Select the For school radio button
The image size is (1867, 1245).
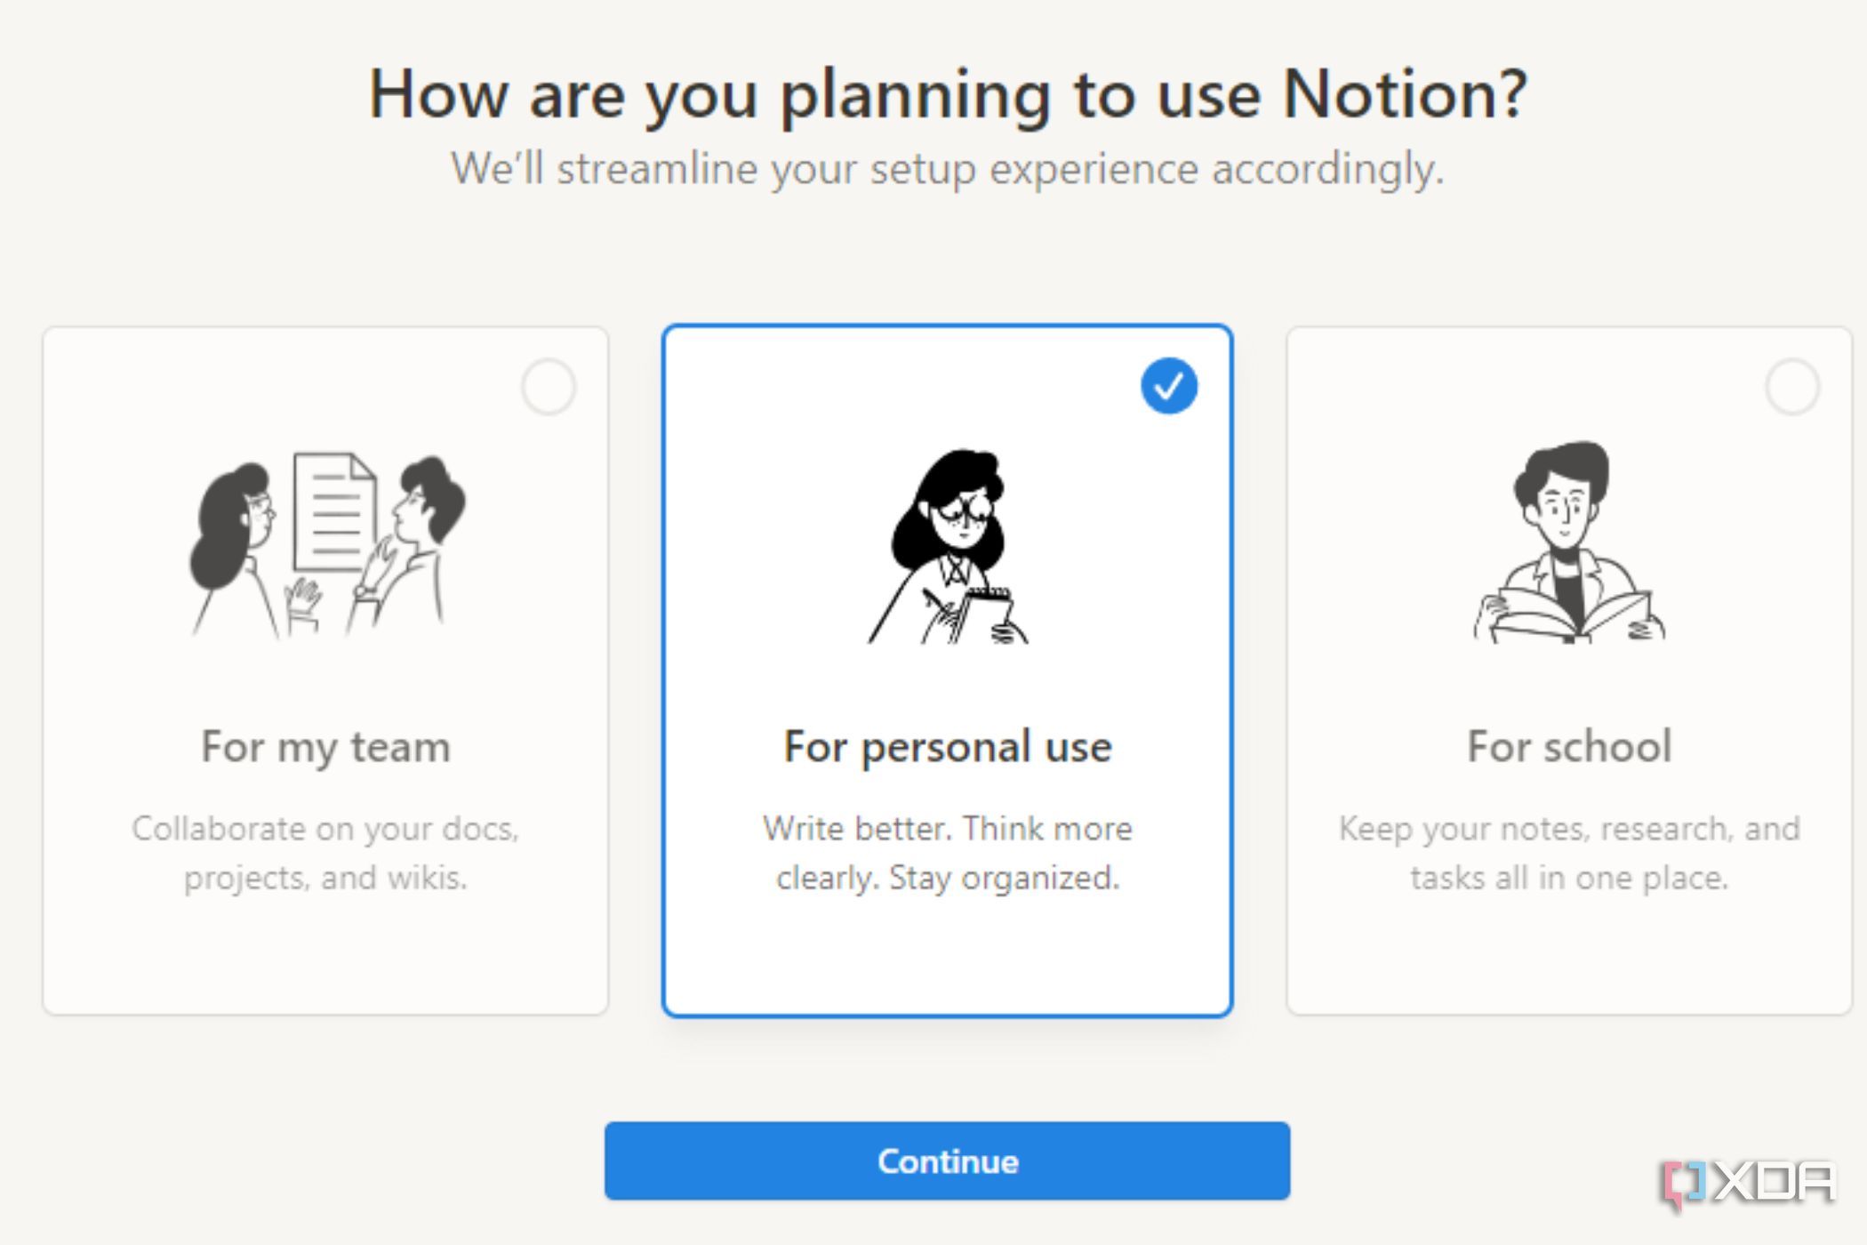click(1791, 386)
